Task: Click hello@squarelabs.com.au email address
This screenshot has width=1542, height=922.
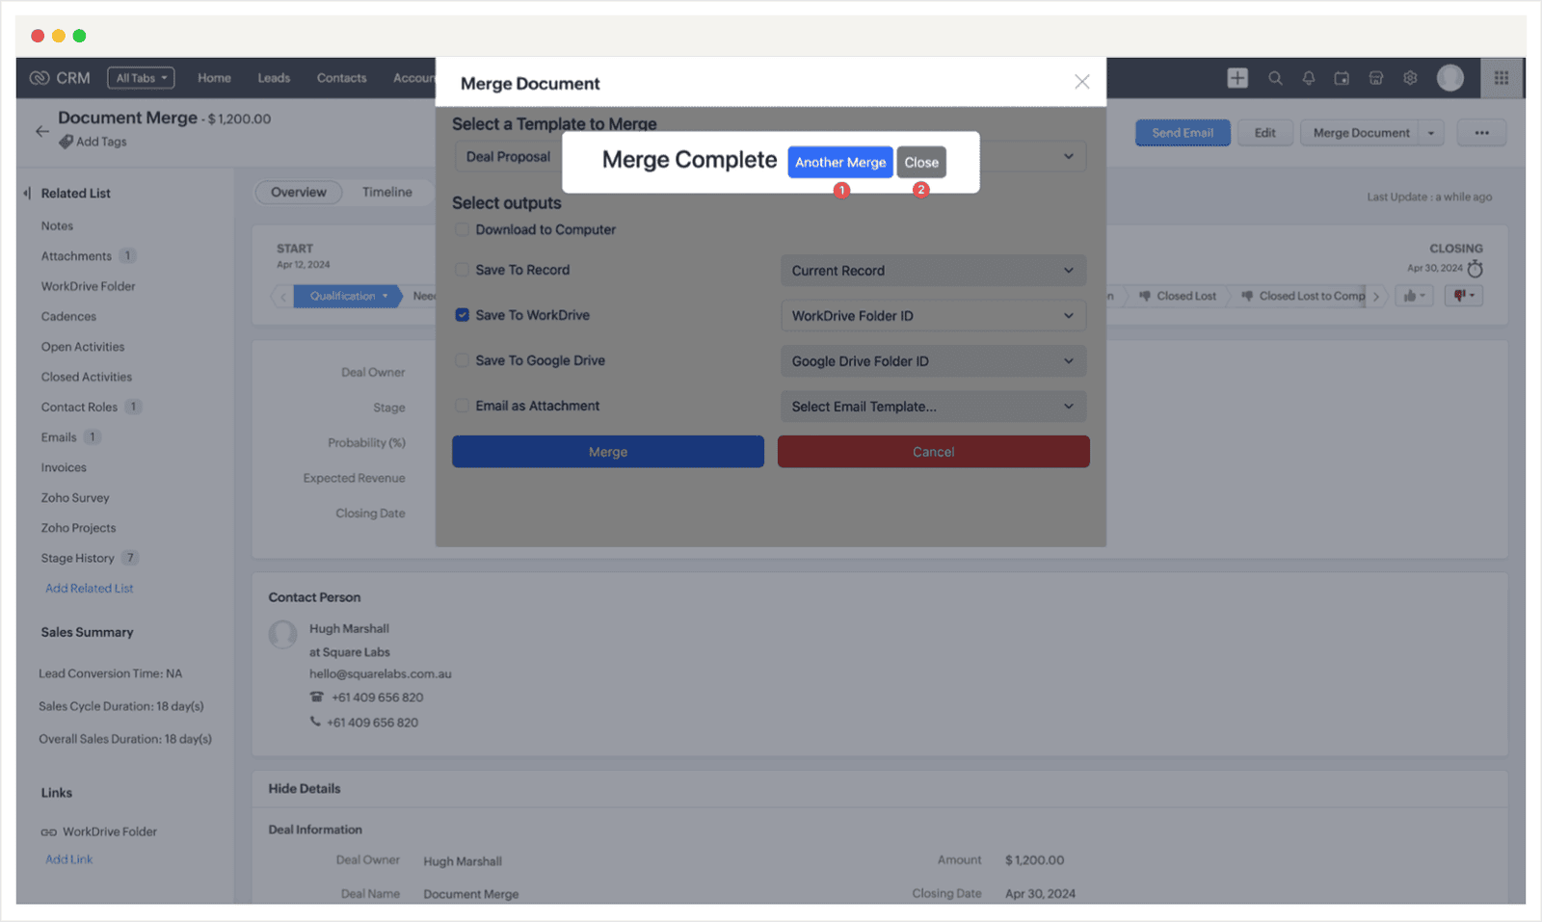Action: (x=381, y=674)
